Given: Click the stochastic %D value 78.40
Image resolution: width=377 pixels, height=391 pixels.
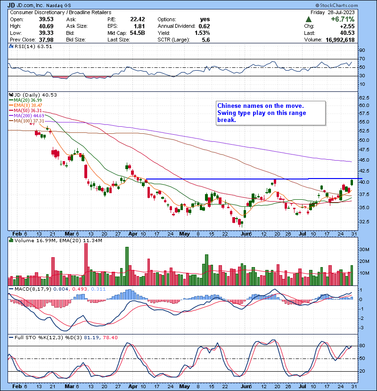Looking at the screenshot, I should (x=110, y=337).
